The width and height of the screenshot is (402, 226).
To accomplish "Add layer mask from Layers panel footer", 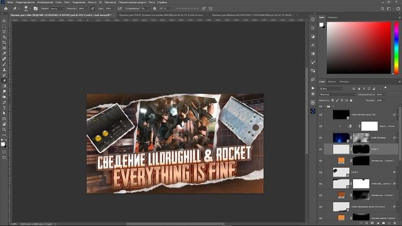I will click(372, 223).
